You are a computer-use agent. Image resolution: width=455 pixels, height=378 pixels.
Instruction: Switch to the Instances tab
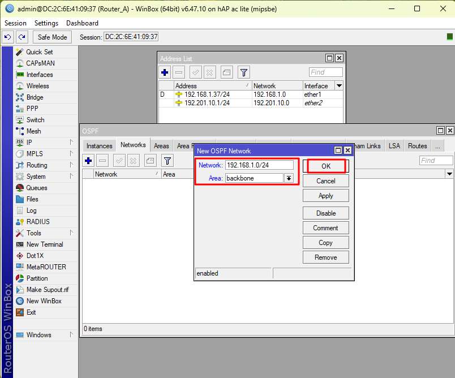100,146
